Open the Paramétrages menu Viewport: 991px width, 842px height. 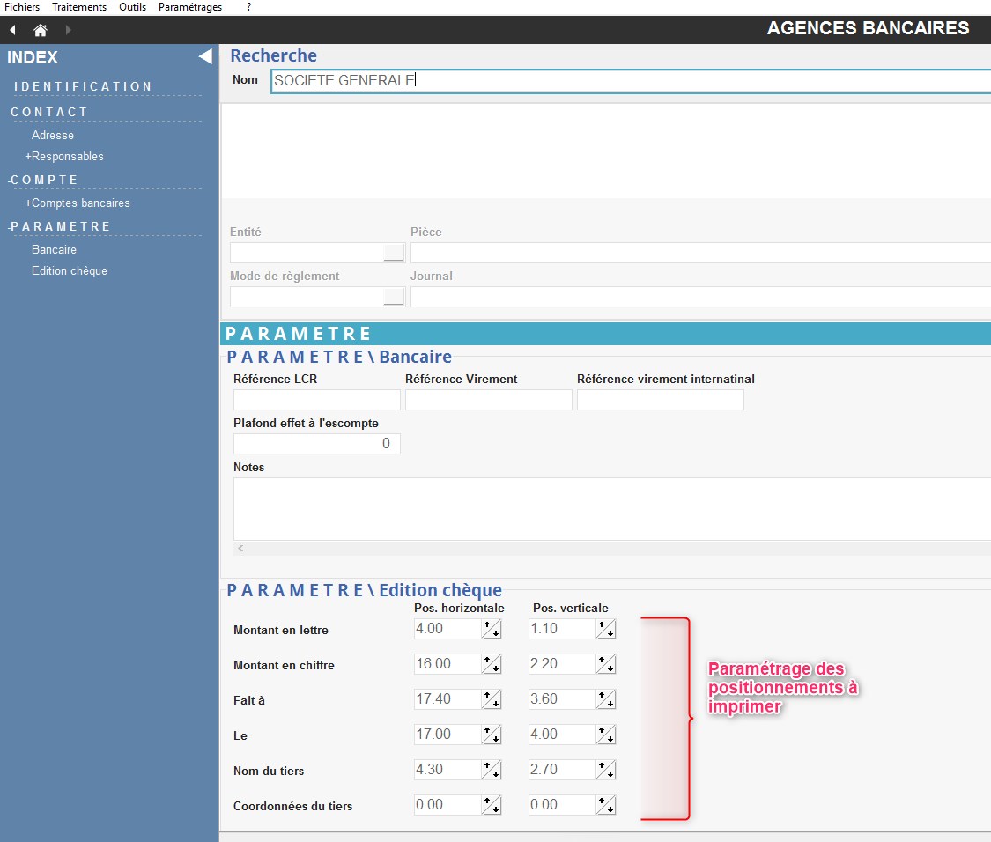(190, 7)
